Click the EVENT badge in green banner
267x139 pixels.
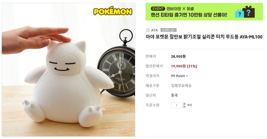point(158,9)
